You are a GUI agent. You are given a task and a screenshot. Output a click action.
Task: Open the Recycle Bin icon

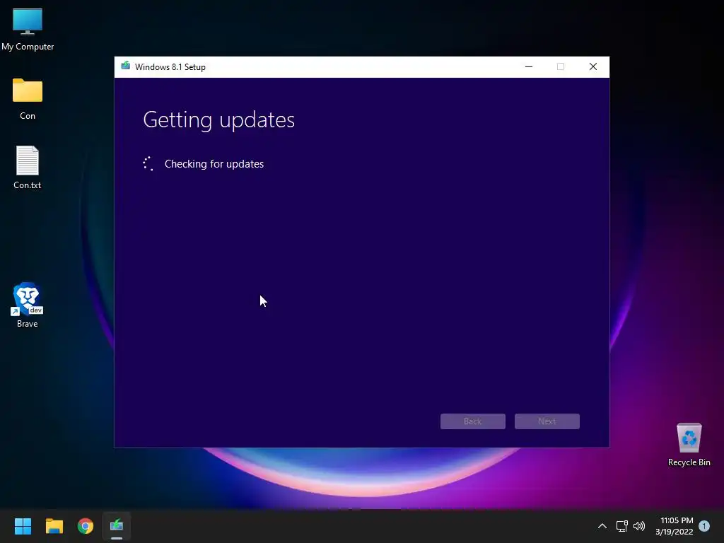click(689, 445)
